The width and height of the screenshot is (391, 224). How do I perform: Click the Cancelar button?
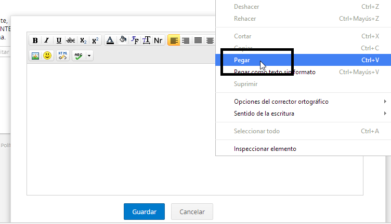[192, 212]
